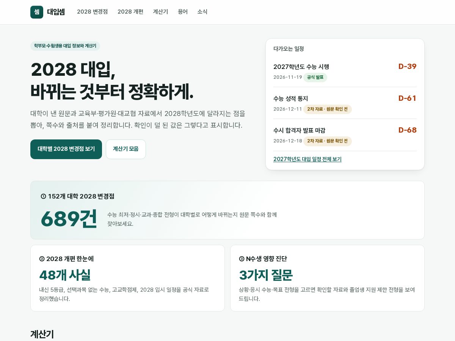Open the 2028 개편 한눈에 card
Screen dimensions: 455x341
tap(127, 278)
